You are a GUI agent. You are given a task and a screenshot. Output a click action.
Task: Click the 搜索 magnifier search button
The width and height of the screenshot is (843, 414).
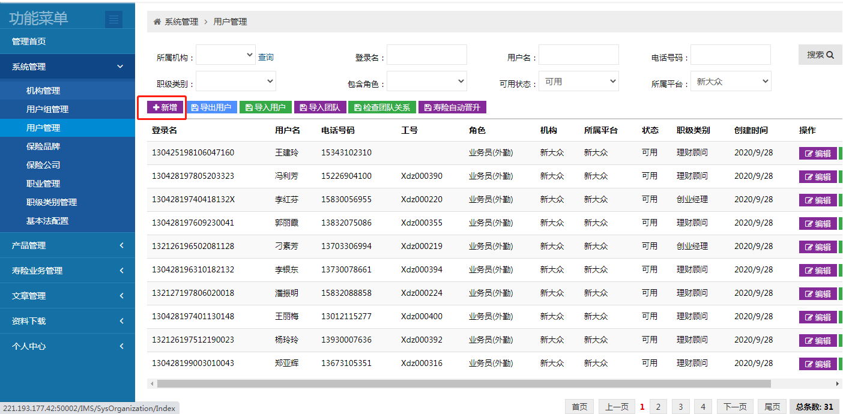point(820,55)
